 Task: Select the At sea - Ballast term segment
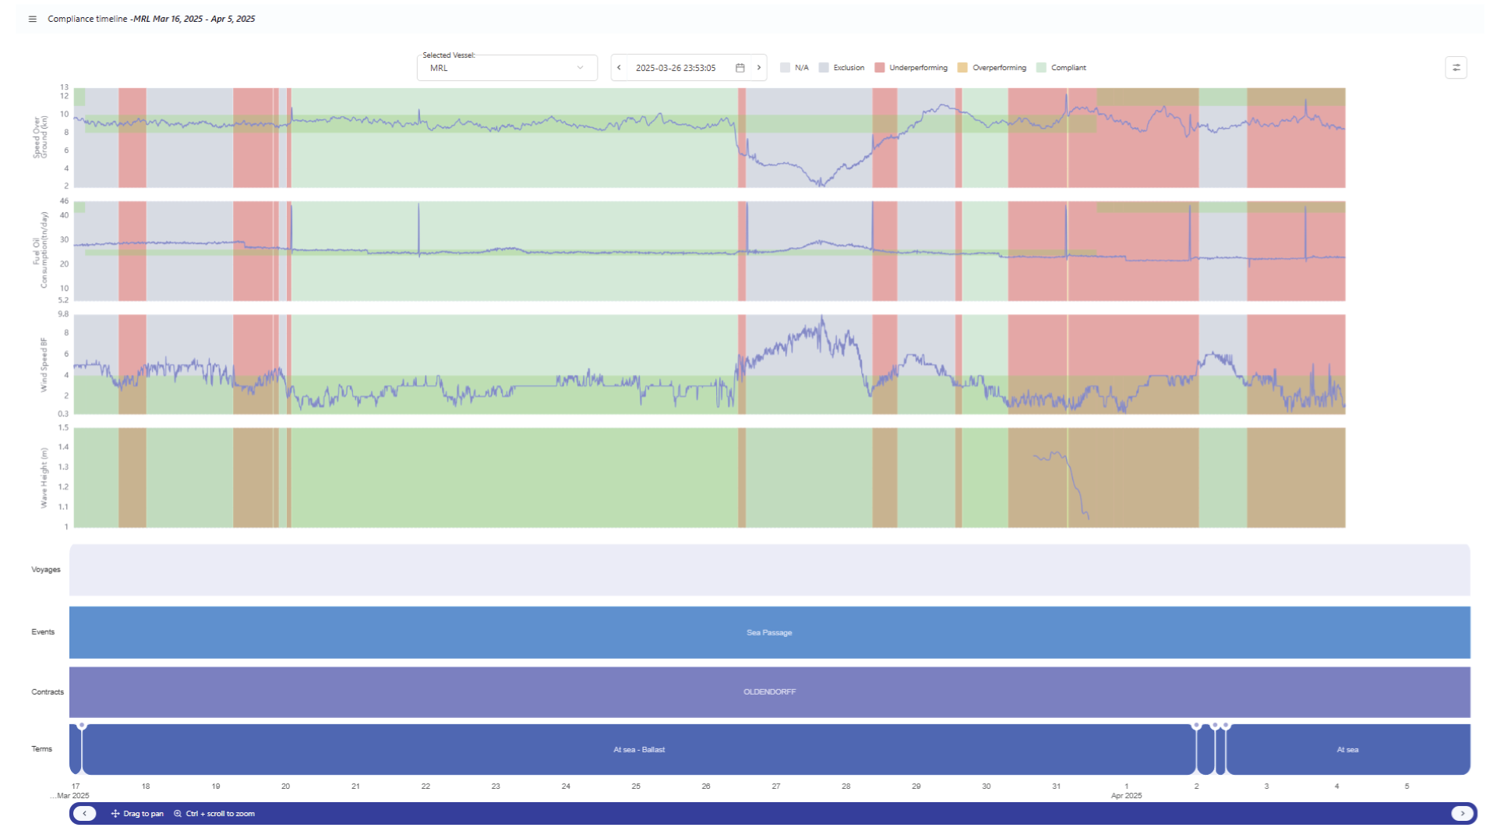[639, 749]
